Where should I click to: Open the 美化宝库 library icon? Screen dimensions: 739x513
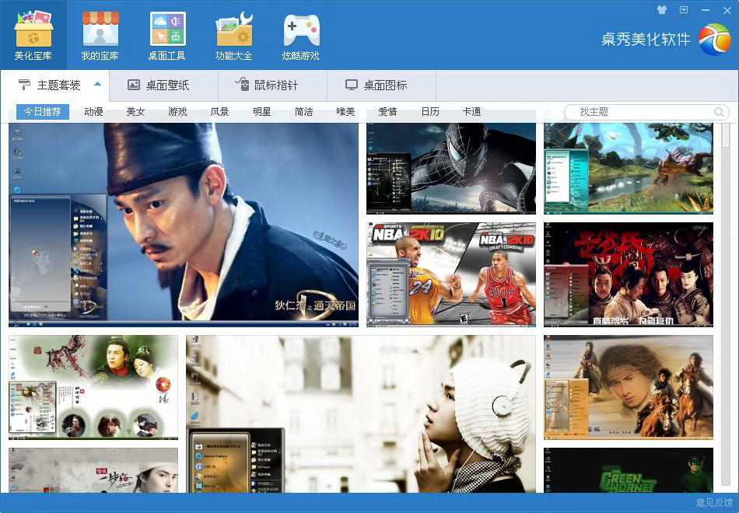point(33,35)
